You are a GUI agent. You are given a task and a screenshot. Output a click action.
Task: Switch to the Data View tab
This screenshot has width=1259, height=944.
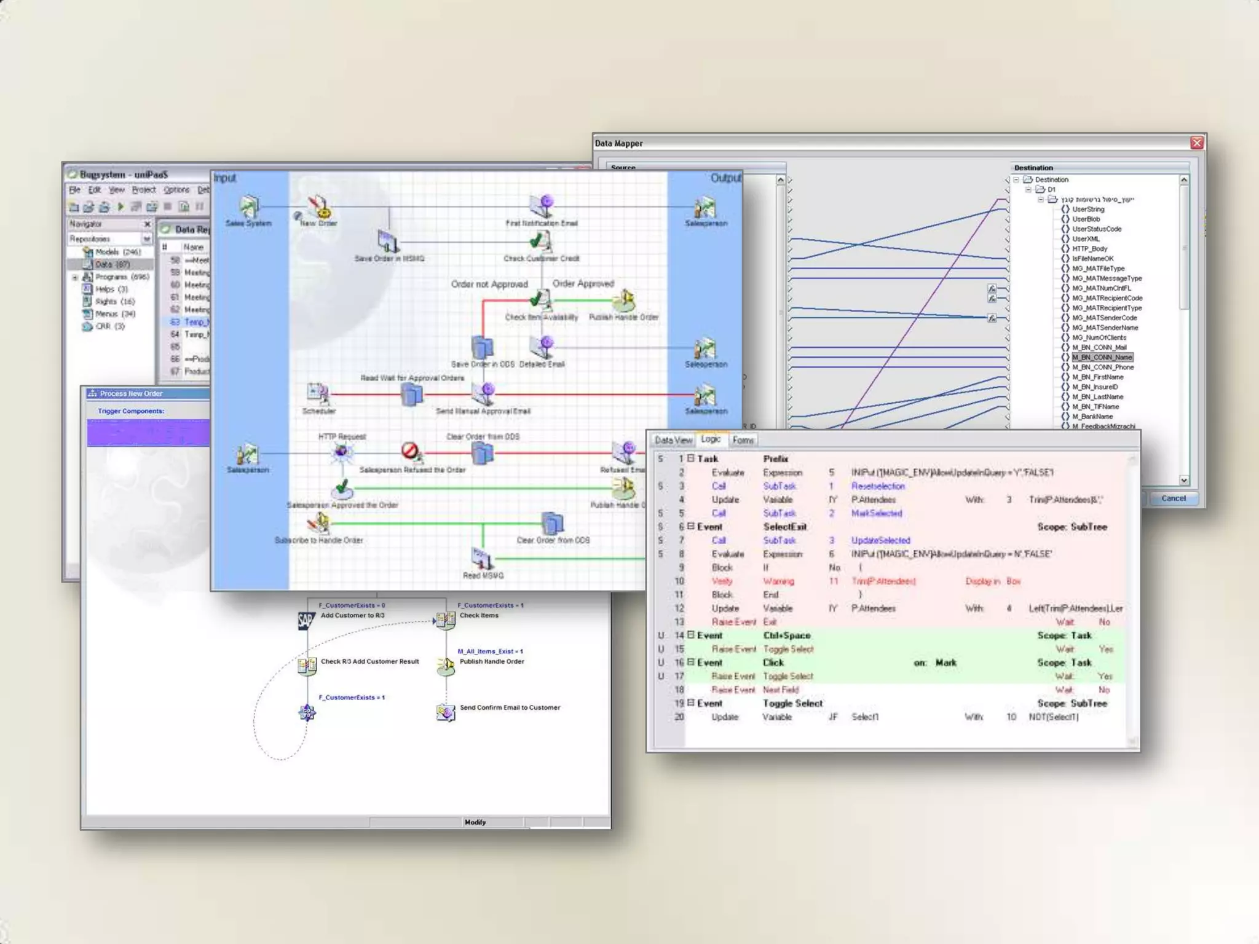(673, 440)
